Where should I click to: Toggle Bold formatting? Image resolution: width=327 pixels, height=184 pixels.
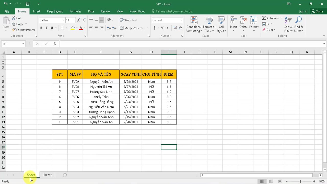point(41,28)
